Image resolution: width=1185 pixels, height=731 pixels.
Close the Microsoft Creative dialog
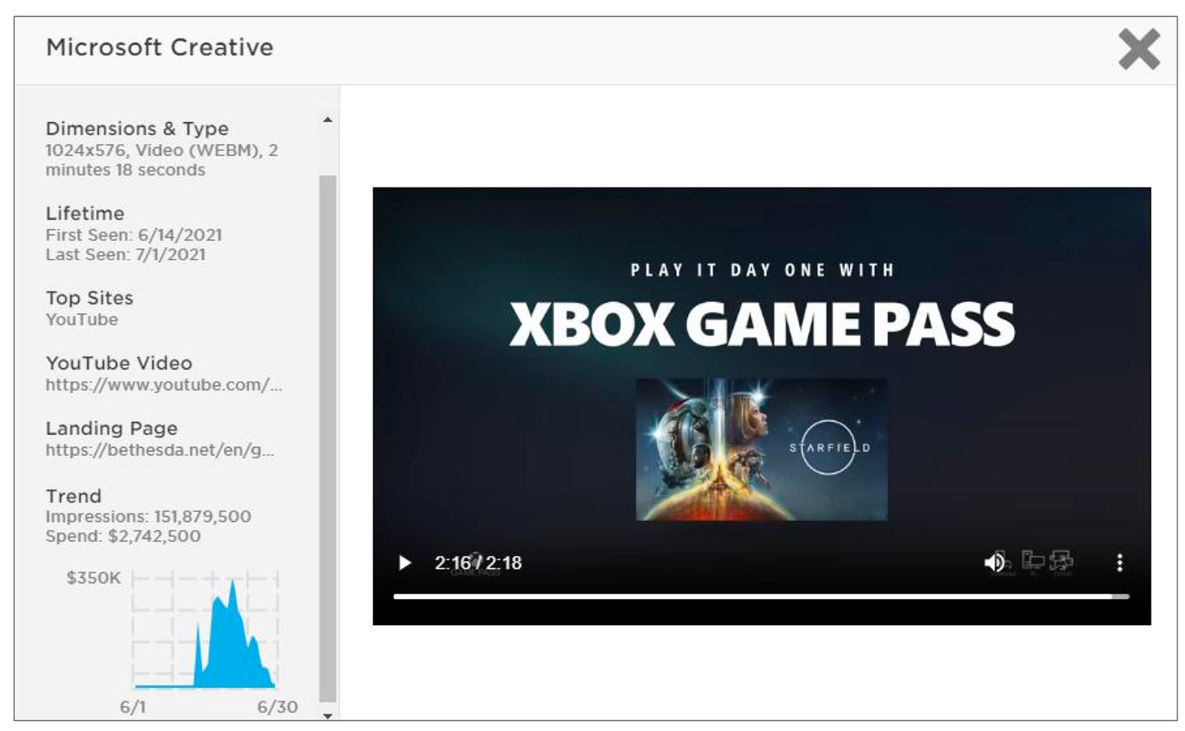(x=1139, y=49)
